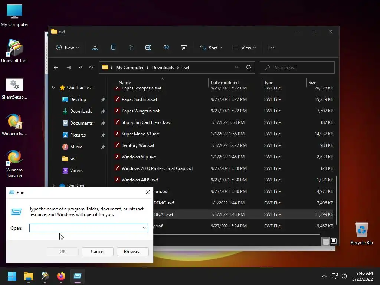The width and height of the screenshot is (380, 285).
Task: Select Music in Quick access
Action: tap(76, 147)
